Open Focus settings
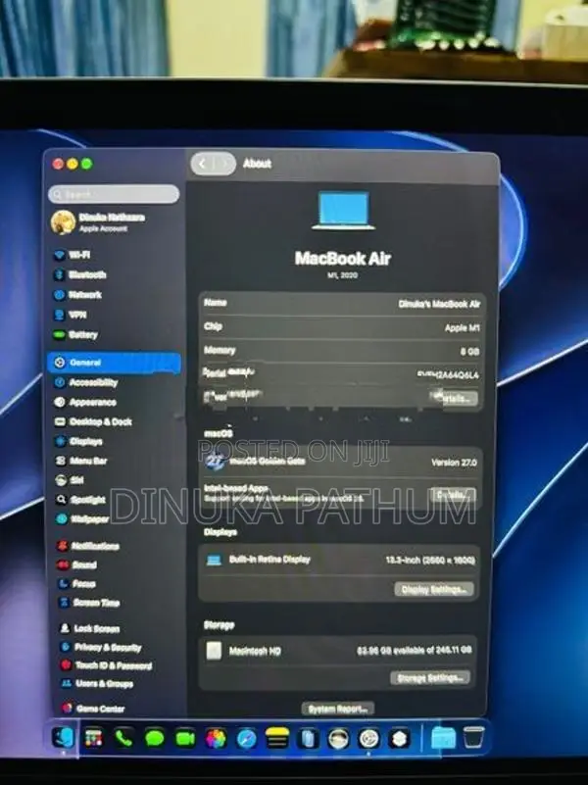This screenshot has height=785, width=588. pos(76,584)
